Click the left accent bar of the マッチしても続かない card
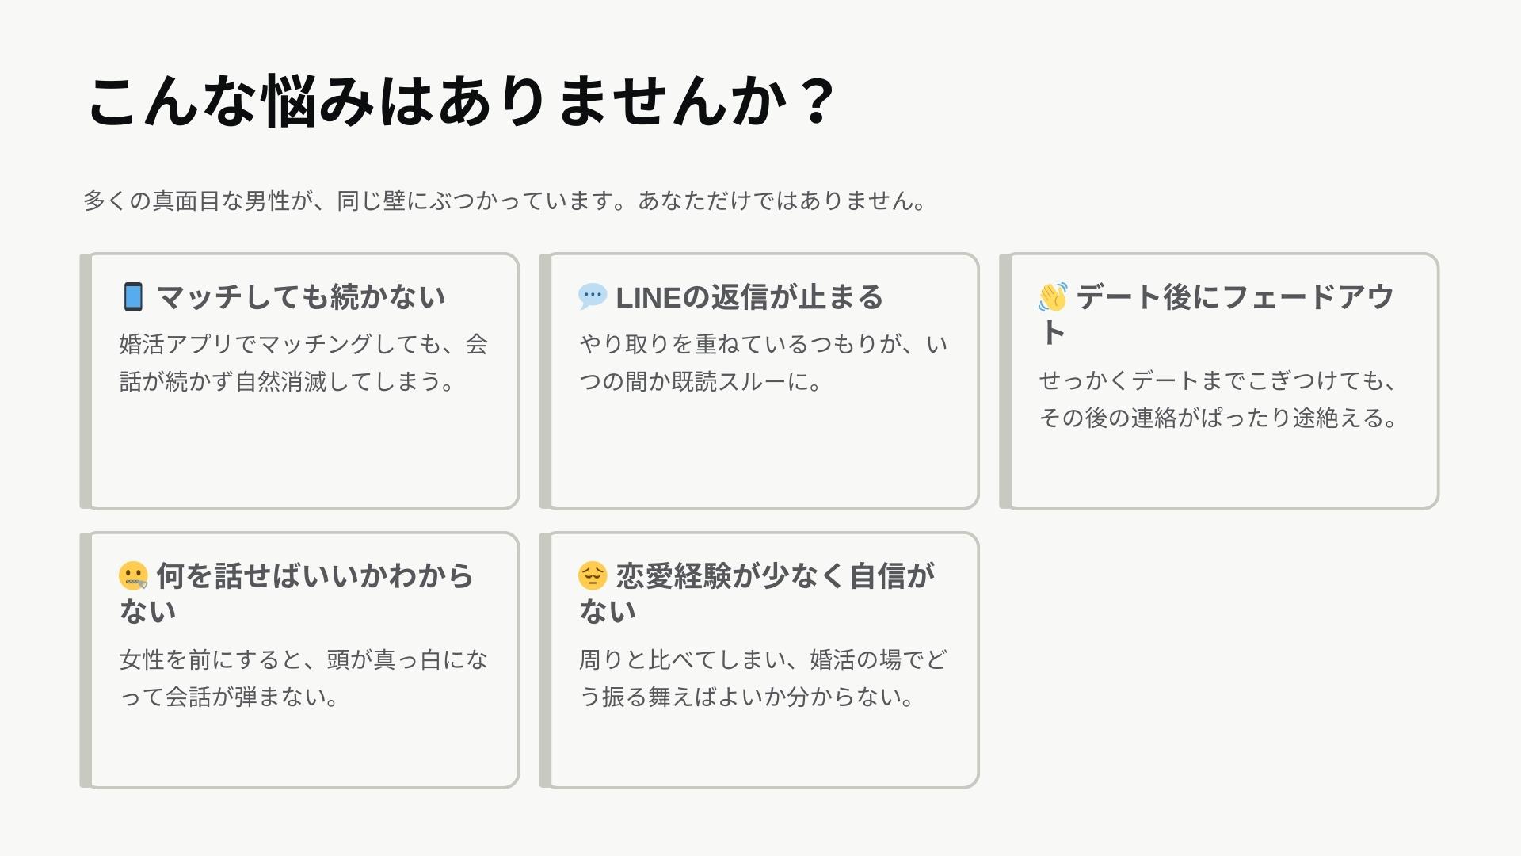Viewport: 1521px width, 856px height. [x=86, y=381]
